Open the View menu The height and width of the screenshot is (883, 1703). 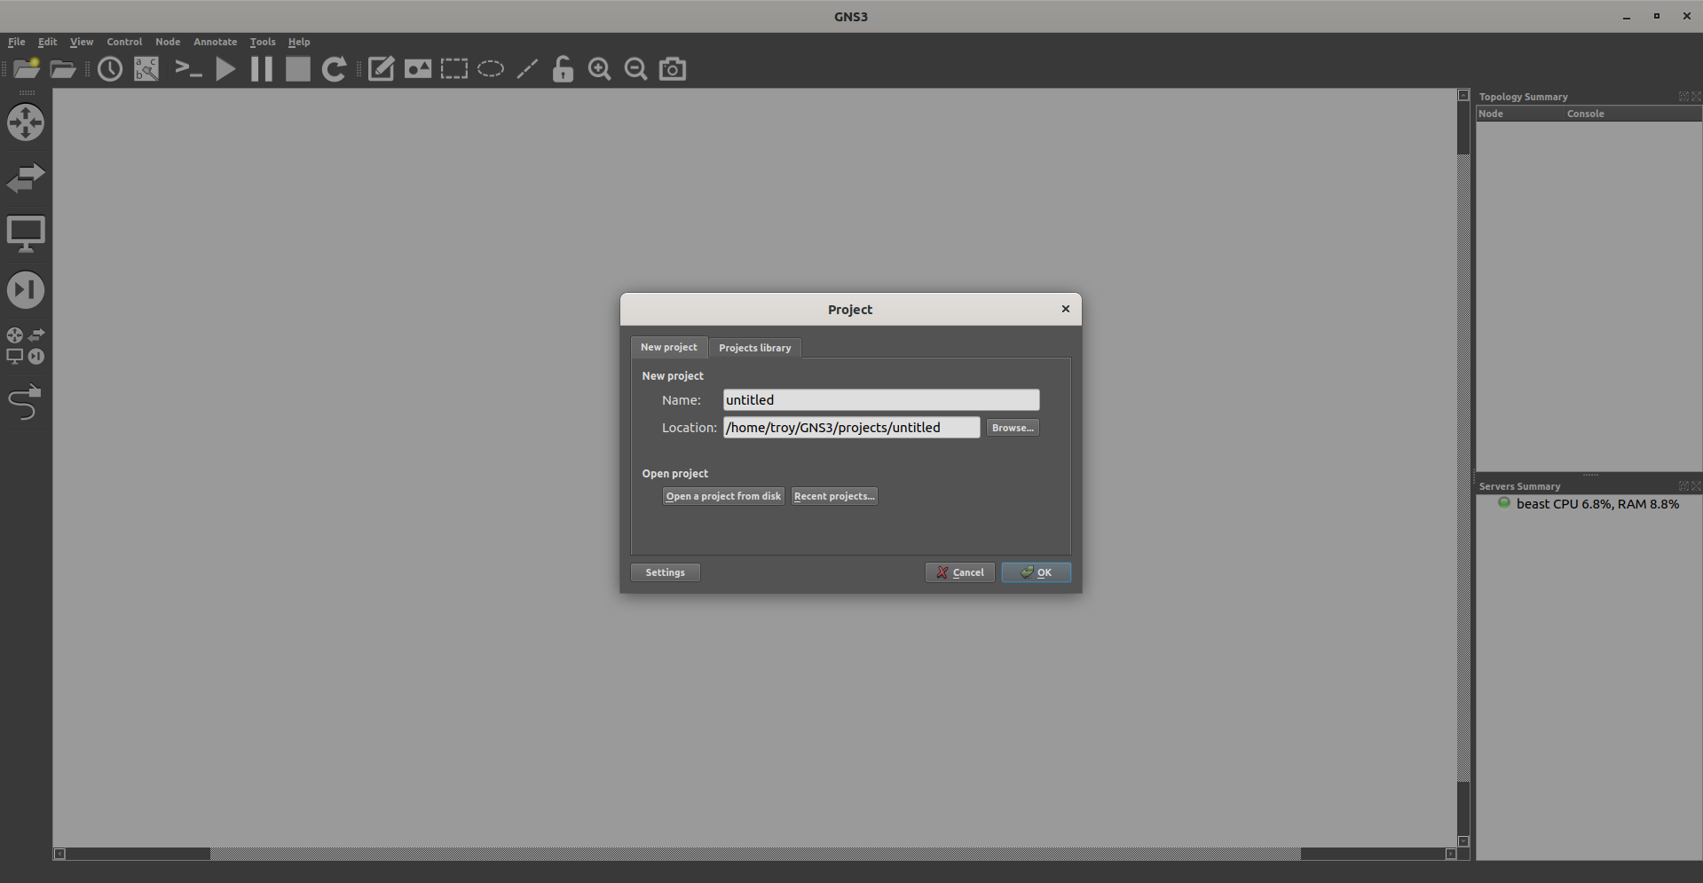82,42
